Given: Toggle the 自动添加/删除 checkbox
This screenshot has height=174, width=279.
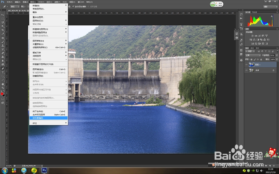Looking at the screenshot, I should click(x=73, y=7).
